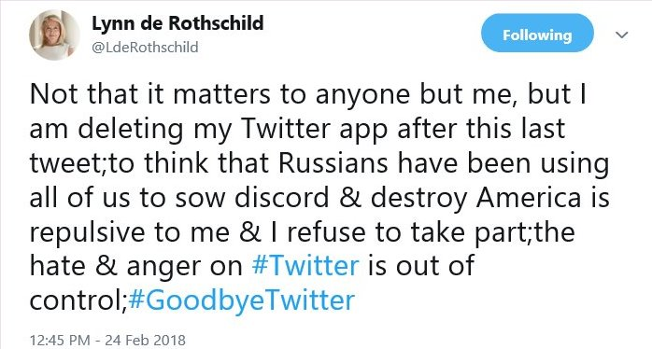The image size is (652, 349).
Task: Click 'deleting my Twitter app' phrase
Action: 233,129
